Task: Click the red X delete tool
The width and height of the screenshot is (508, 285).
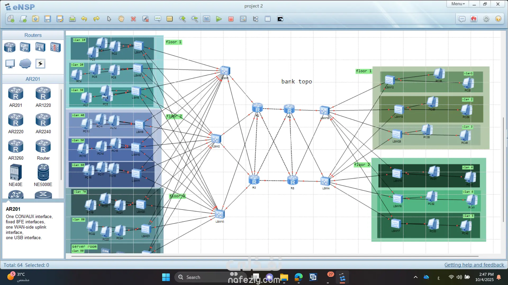Action: 133,19
